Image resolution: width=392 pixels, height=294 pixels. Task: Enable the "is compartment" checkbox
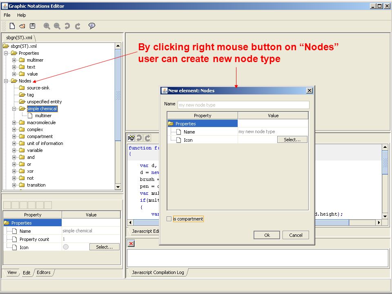[x=169, y=219]
